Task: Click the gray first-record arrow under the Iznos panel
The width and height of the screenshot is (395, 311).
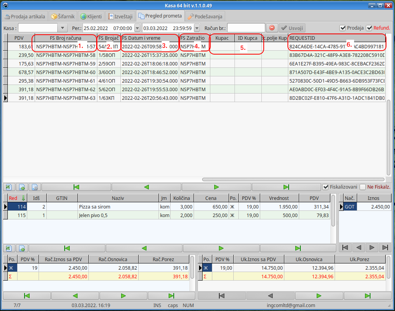Action: (x=345, y=247)
